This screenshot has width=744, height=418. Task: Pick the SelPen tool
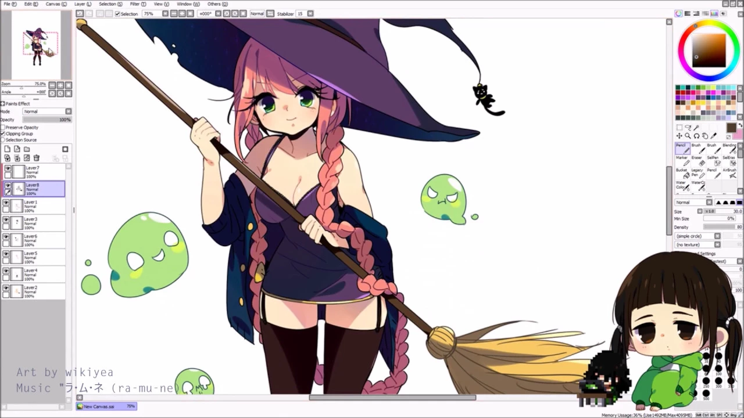click(713, 161)
